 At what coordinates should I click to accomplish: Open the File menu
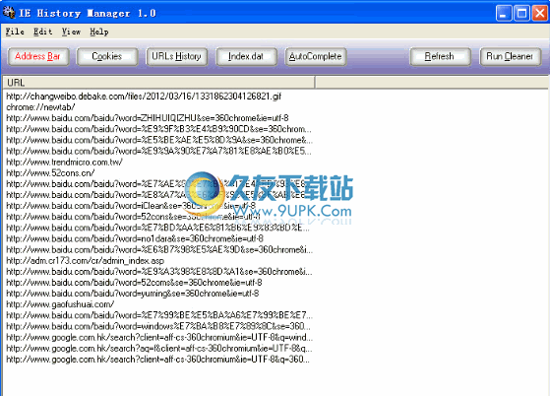coord(15,32)
